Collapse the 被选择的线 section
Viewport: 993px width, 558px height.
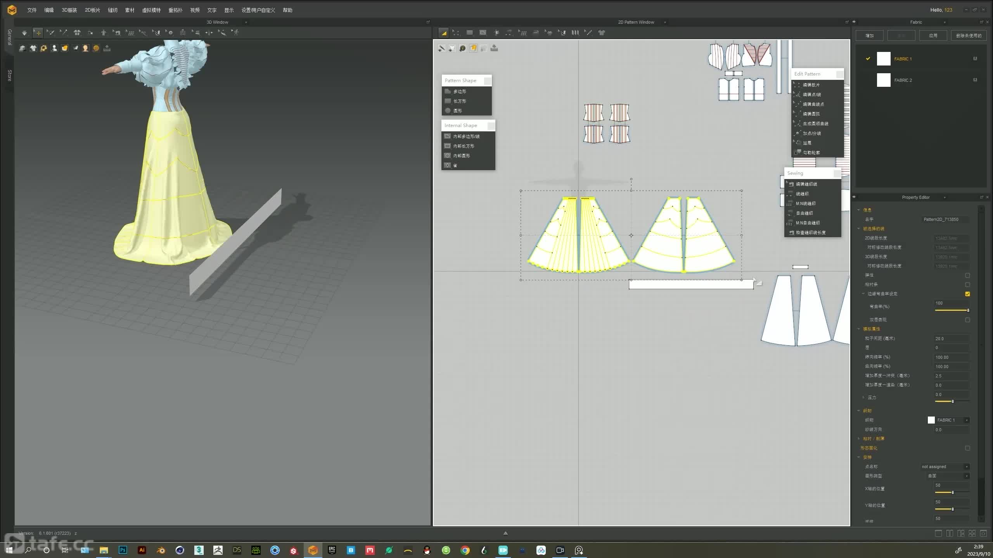click(x=859, y=228)
